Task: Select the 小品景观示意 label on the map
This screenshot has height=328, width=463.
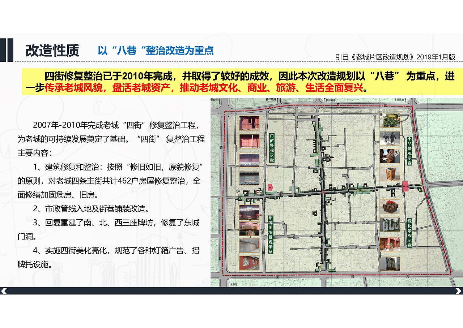Action: 409,150
